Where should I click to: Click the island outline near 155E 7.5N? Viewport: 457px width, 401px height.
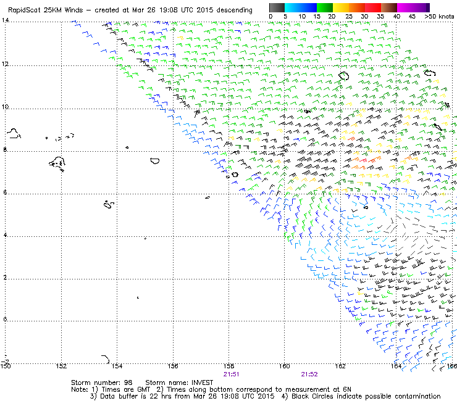pos(155,161)
